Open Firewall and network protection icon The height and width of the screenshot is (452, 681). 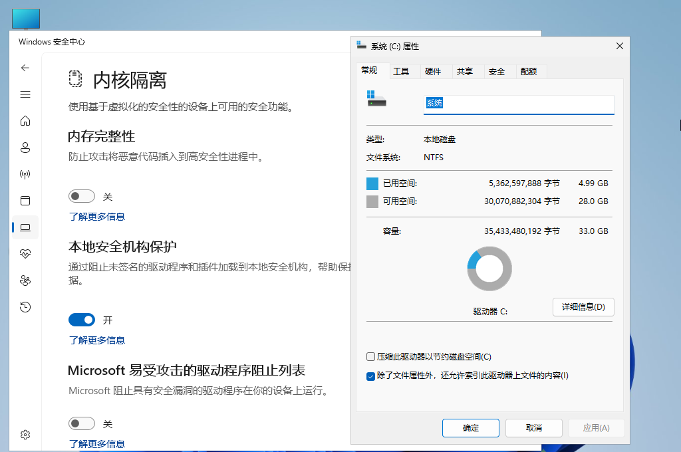click(x=25, y=174)
